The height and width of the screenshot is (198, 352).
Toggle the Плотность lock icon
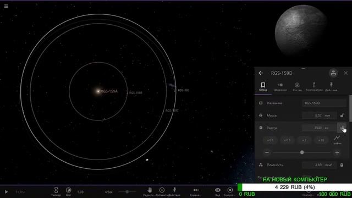pos(342,165)
